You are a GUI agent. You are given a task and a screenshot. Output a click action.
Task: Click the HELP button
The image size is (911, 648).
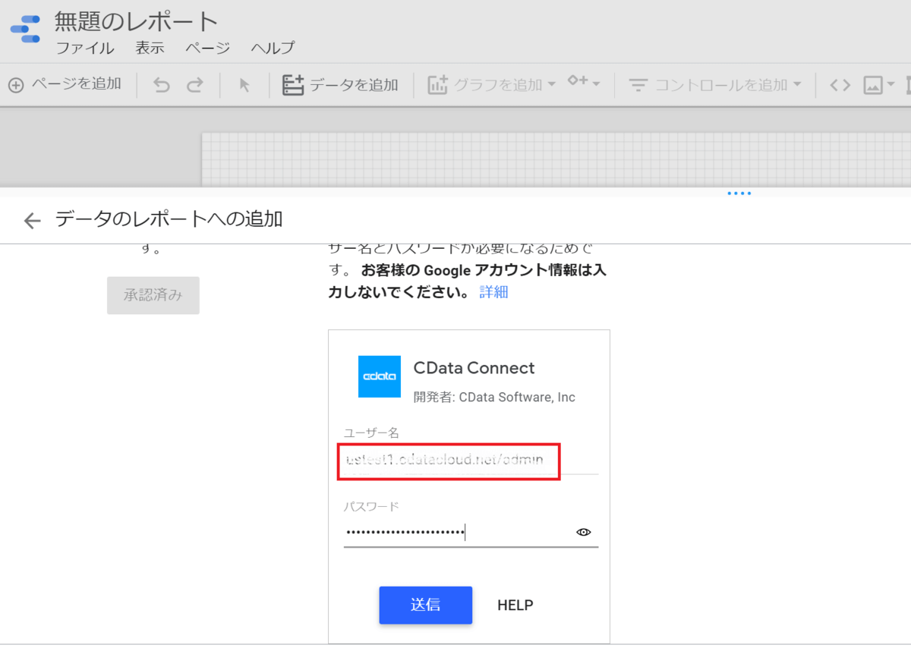point(515,606)
